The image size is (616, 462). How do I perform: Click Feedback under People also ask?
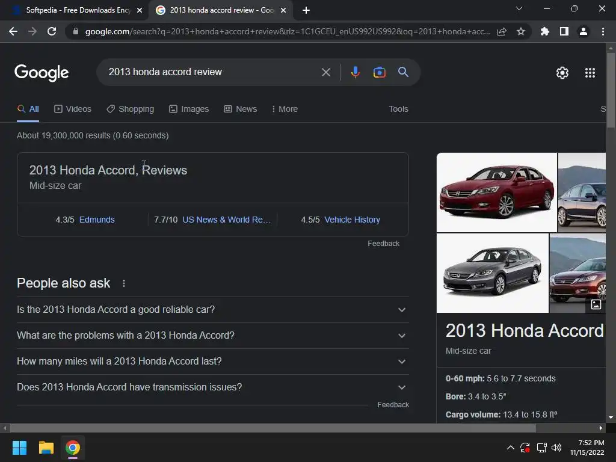tap(393, 405)
